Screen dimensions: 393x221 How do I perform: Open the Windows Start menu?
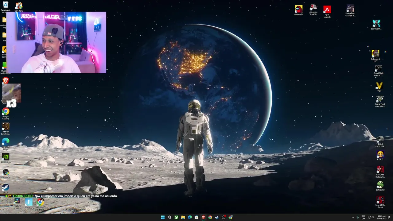pyautogui.click(x=163, y=217)
